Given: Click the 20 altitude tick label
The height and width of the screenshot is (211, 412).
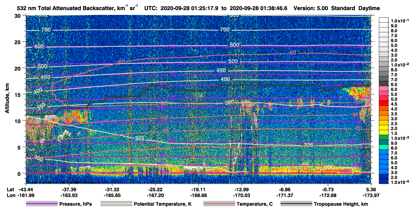Looking at the screenshot, I should click(x=18, y=68).
